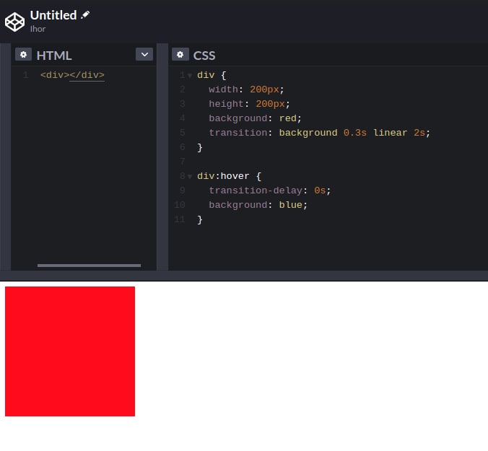Click the <div></div> code line
488x451 pixels.
coord(72,75)
